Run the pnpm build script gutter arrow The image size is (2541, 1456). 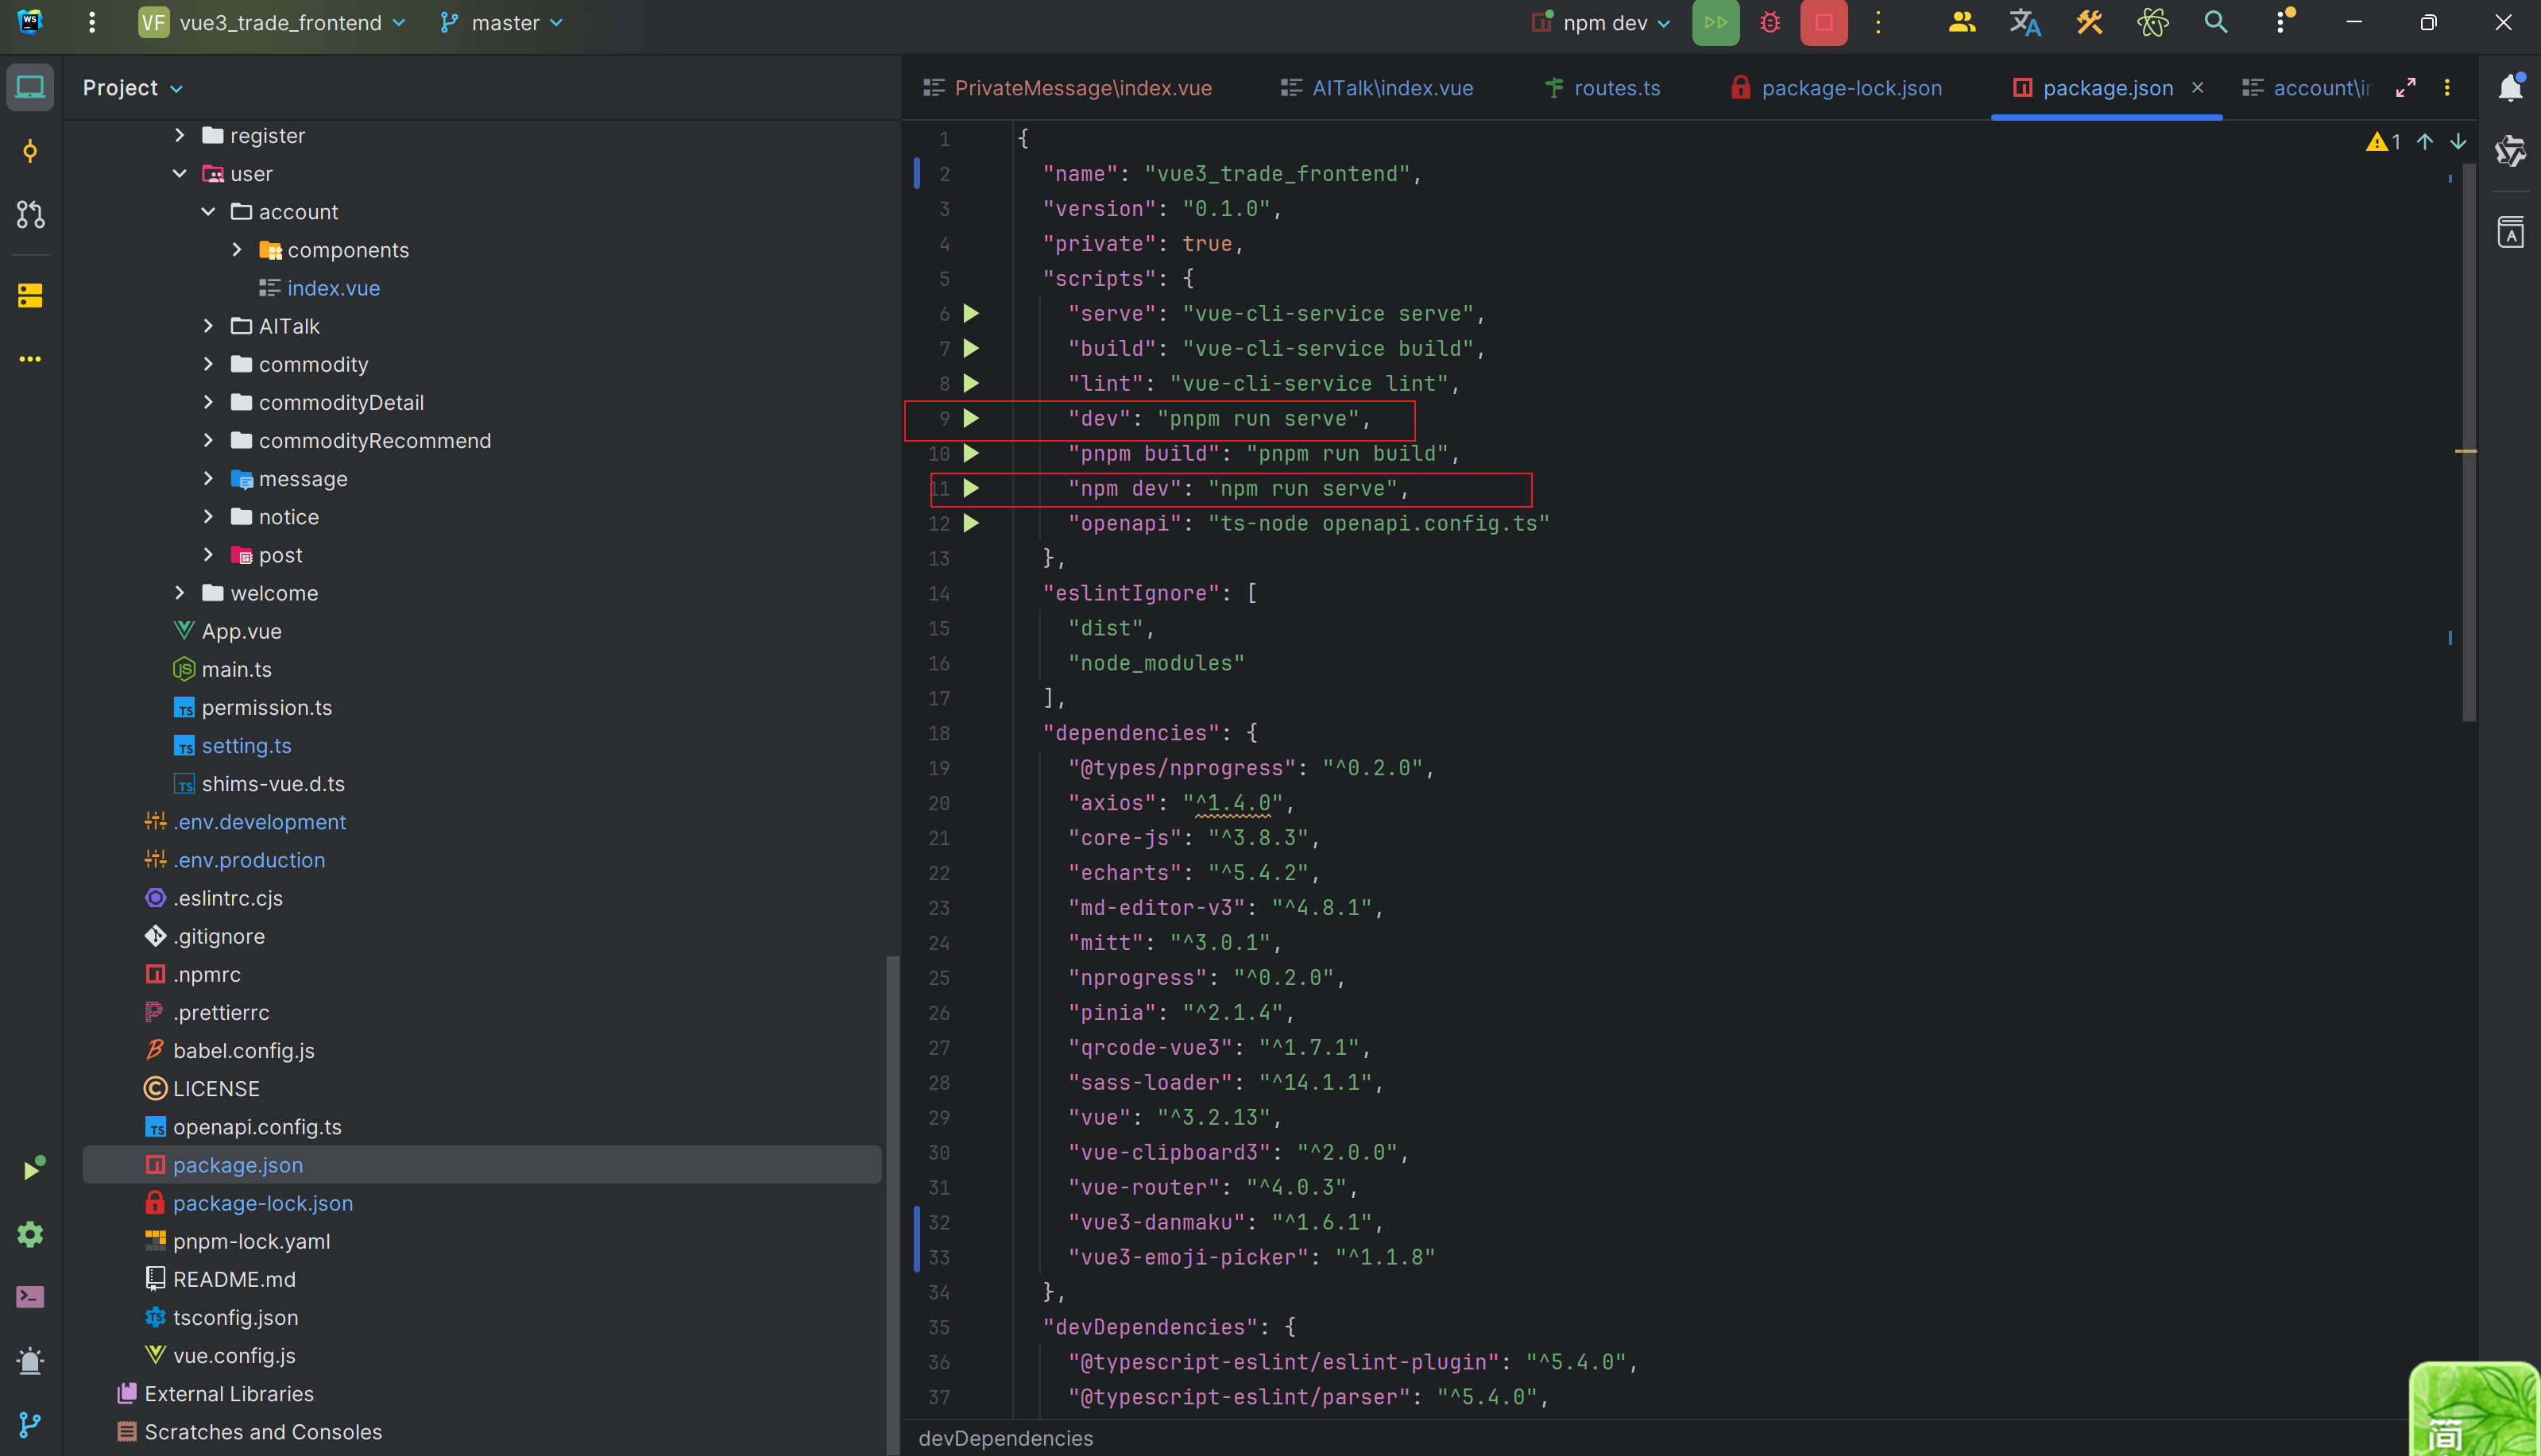(x=970, y=454)
